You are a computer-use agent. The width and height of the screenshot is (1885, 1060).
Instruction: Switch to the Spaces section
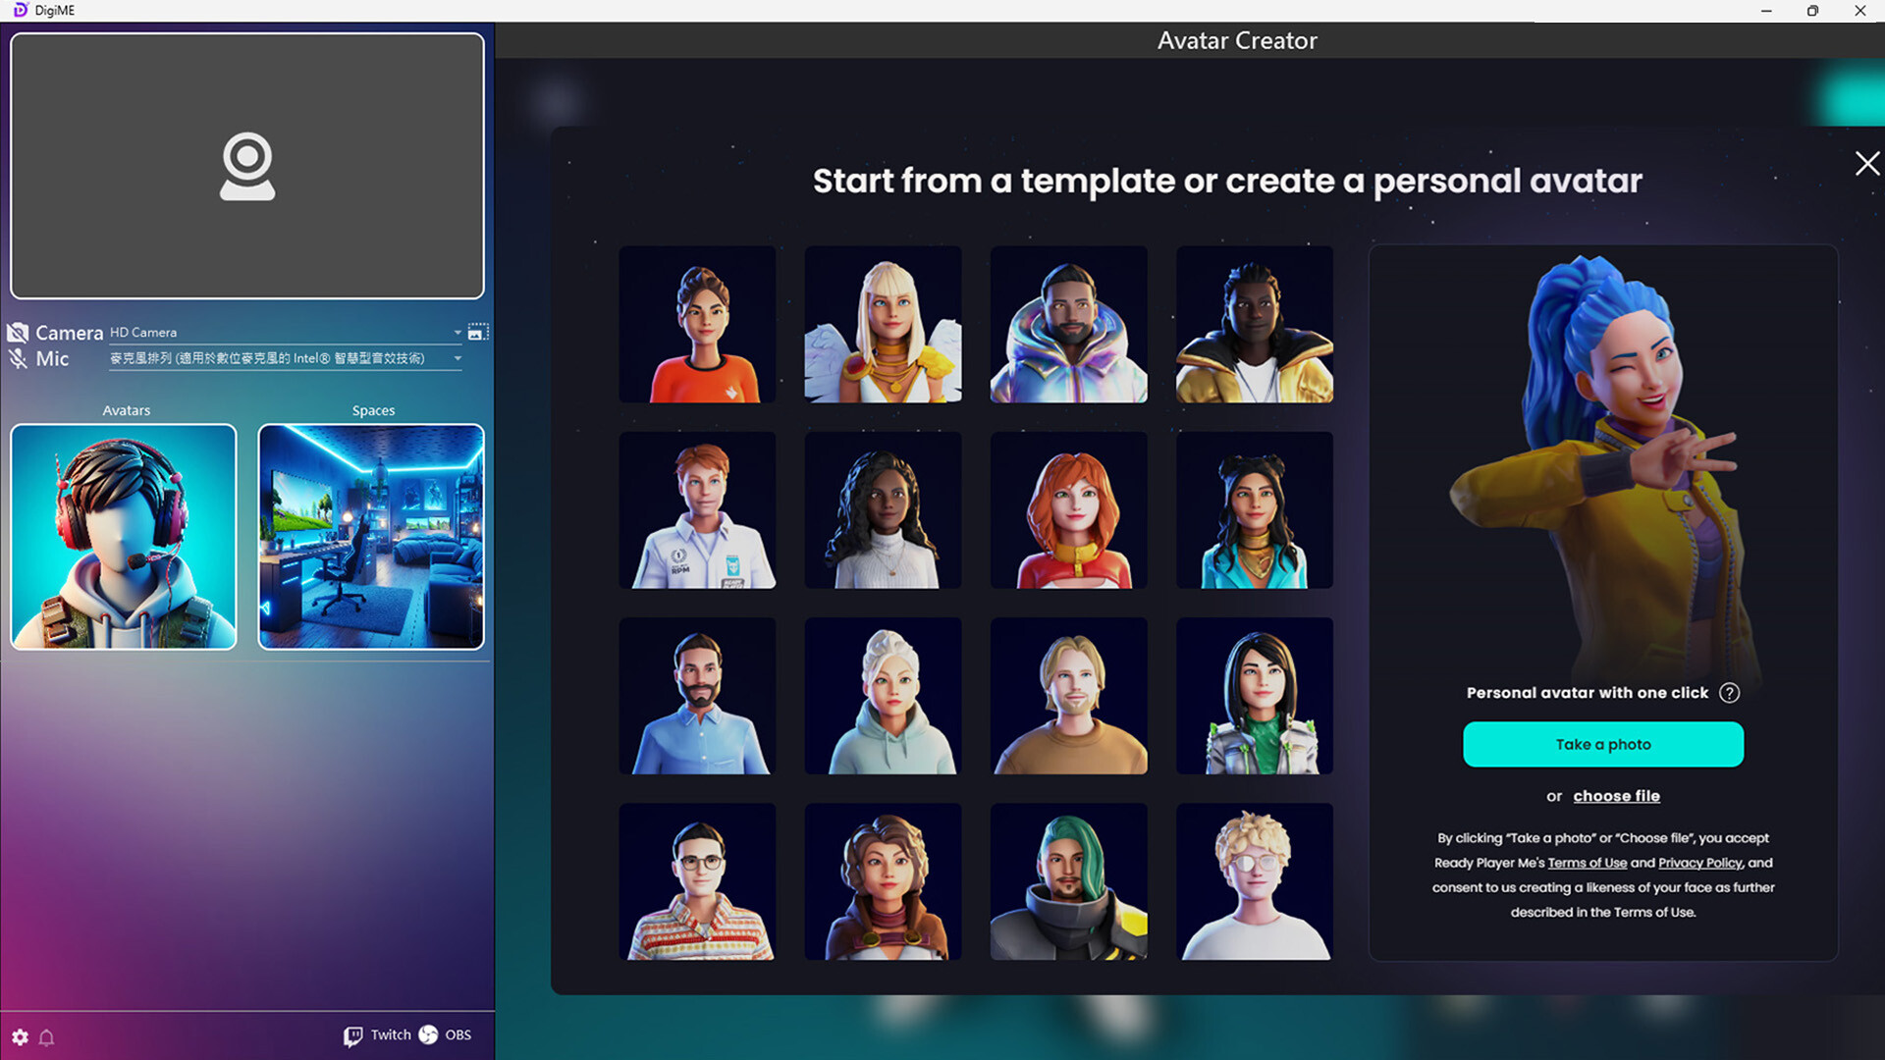373,410
